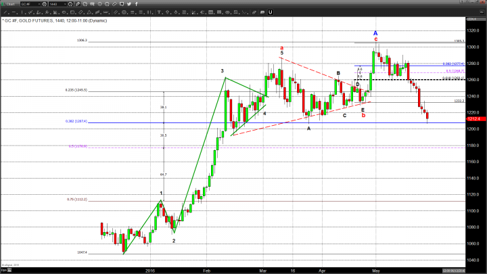Click the wave 2 label

(x=174, y=241)
